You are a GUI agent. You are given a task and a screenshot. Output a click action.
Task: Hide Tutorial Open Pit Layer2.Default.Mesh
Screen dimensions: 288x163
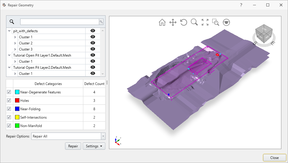tap(93, 67)
